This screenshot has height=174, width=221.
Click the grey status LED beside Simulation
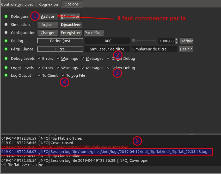pyautogui.click(x=6, y=24)
